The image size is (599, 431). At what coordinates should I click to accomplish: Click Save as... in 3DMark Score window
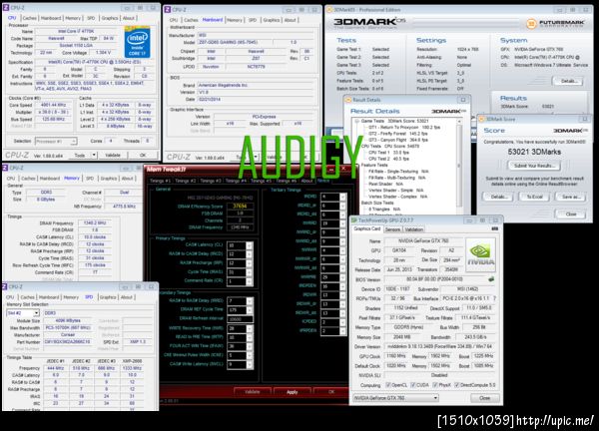[x=570, y=197]
